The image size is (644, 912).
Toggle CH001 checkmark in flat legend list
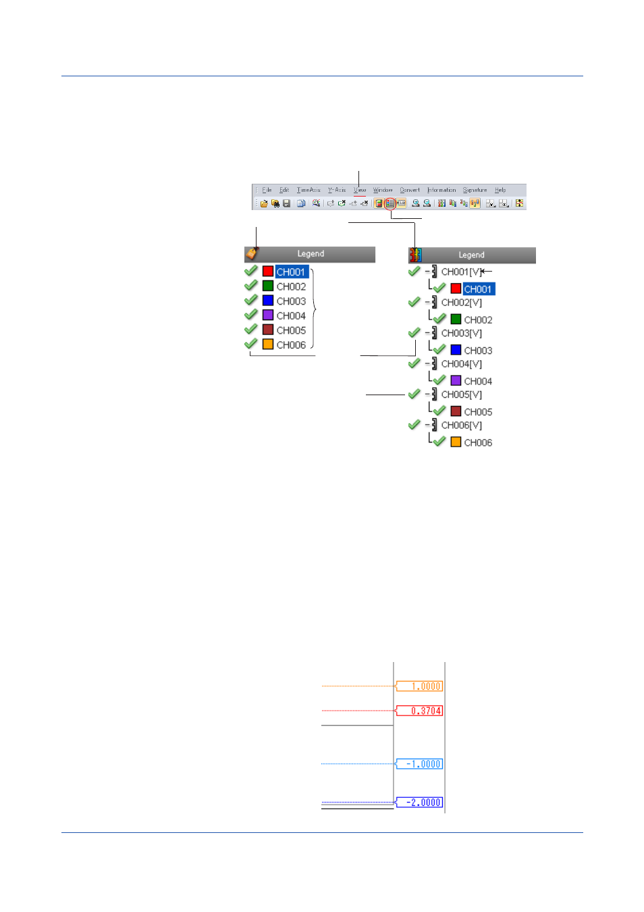[251, 271]
